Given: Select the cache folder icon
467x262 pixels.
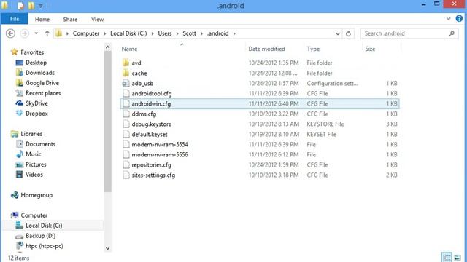Looking at the screenshot, I should pyautogui.click(x=126, y=73).
